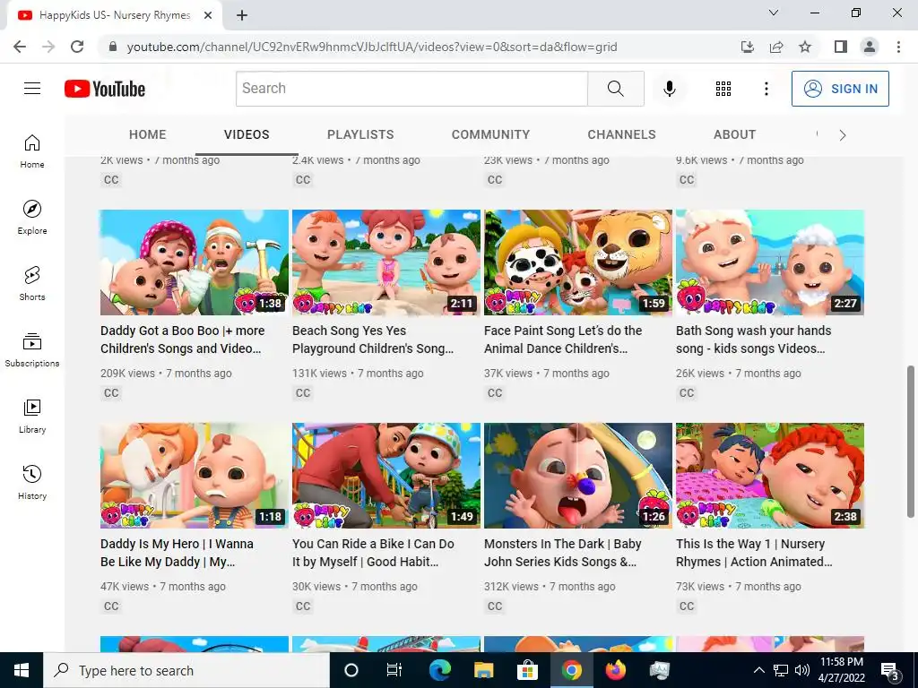Image resolution: width=918 pixels, height=688 pixels.
Task: Open ABOUT channel tab
Action: coord(734,134)
